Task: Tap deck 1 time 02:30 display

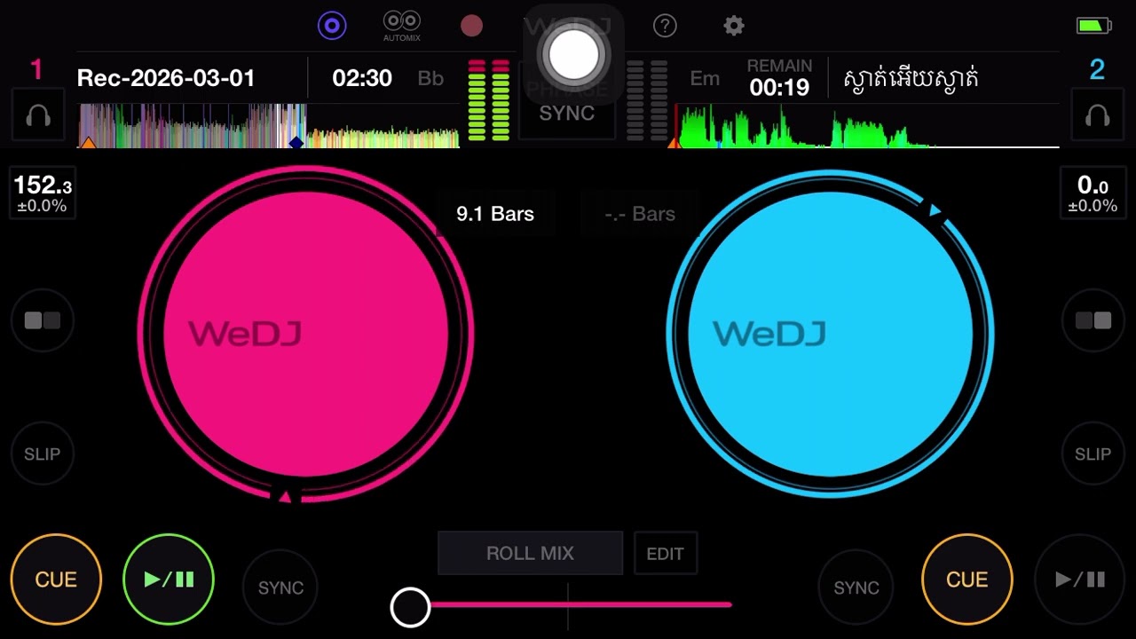Action: pos(362,78)
